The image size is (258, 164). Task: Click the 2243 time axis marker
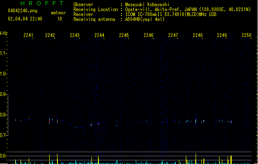(x=75, y=35)
